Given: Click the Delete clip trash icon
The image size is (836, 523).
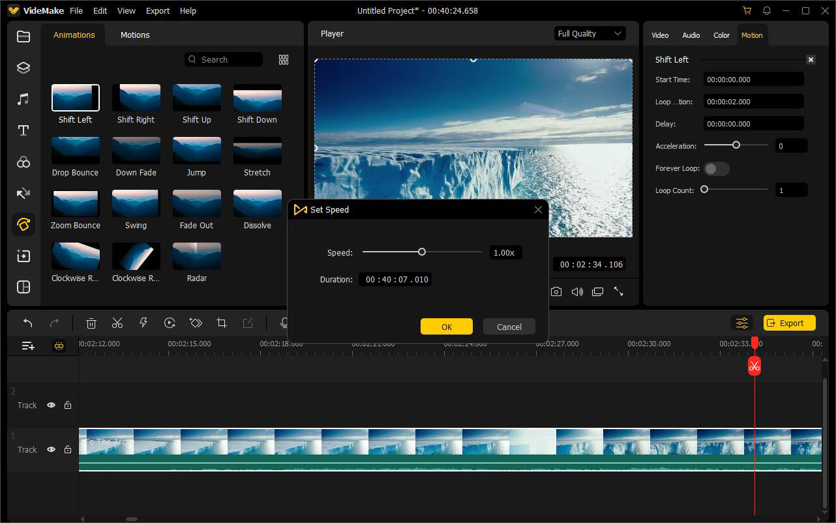Looking at the screenshot, I should click(x=91, y=323).
